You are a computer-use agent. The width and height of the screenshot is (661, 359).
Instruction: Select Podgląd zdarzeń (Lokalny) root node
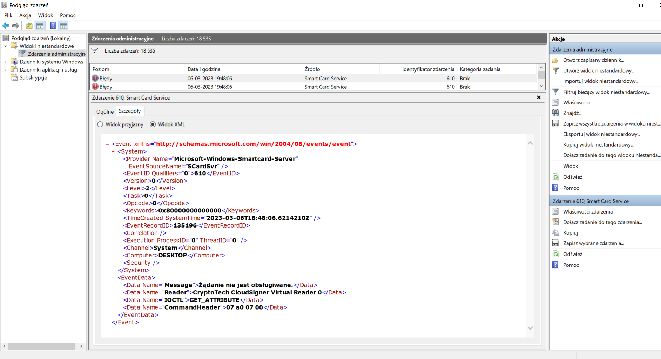click(x=41, y=38)
